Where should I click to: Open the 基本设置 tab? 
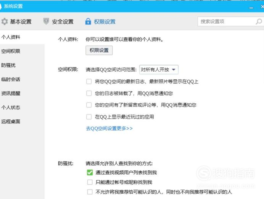tap(16, 21)
